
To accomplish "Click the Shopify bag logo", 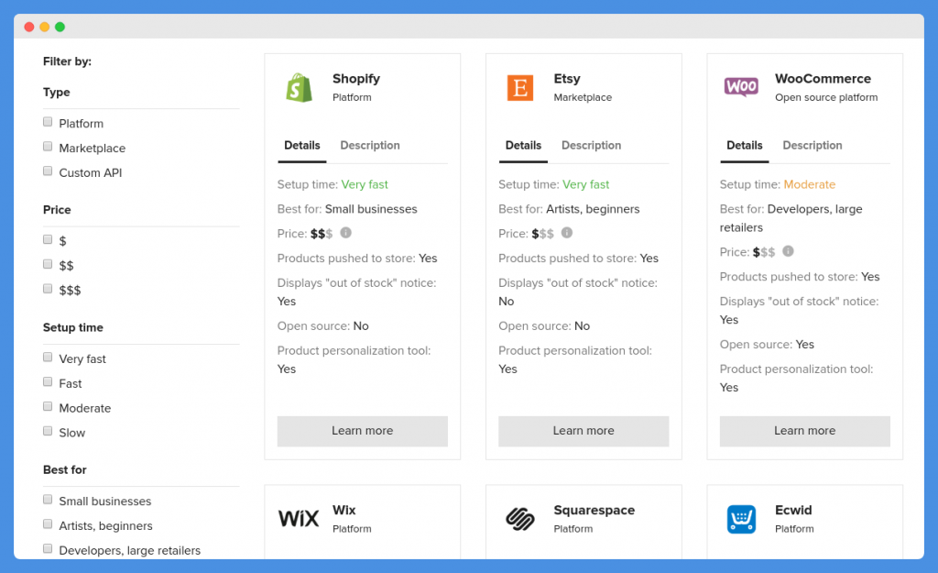I will tap(300, 88).
